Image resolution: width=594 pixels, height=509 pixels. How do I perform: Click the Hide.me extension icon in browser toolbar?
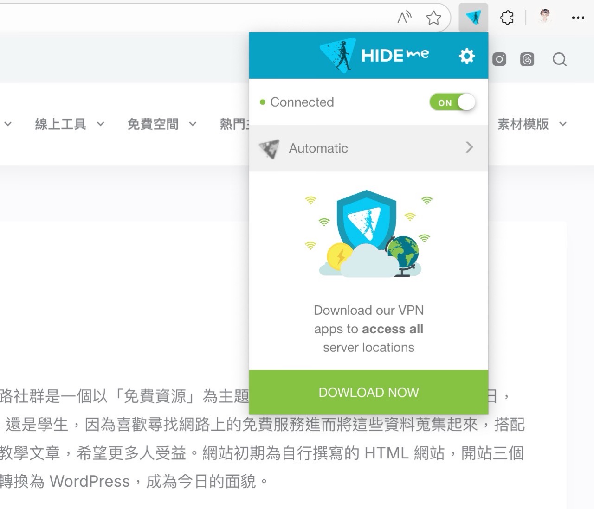point(473,18)
